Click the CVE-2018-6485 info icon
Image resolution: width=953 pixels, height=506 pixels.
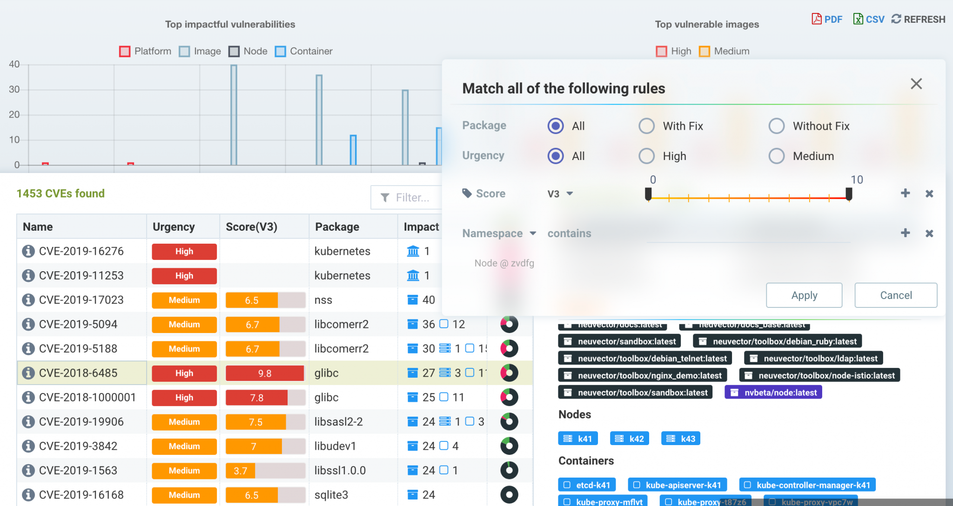click(28, 373)
